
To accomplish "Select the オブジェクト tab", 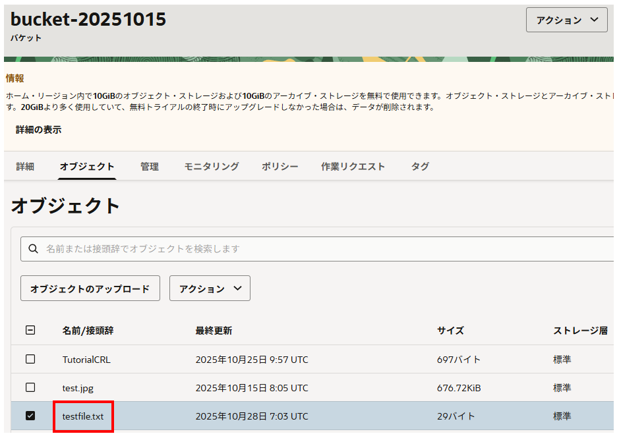I will coord(87,167).
